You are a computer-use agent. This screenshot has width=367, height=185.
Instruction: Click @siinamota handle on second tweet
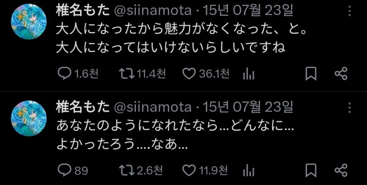[152, 107]
